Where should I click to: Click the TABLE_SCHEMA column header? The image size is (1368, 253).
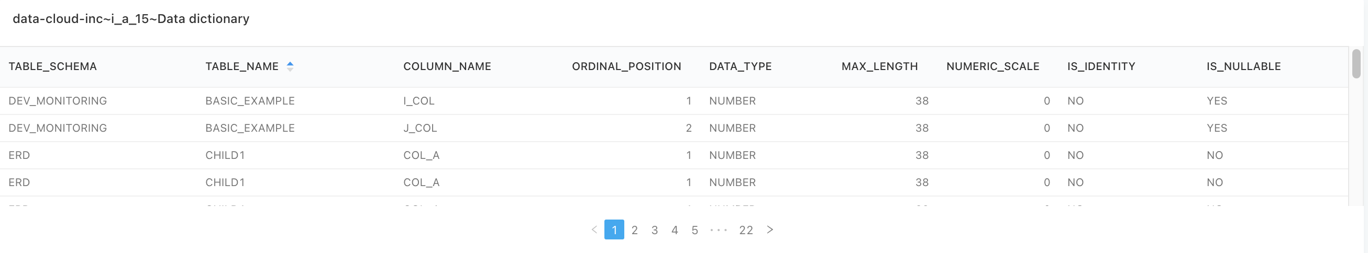point(52,66)
